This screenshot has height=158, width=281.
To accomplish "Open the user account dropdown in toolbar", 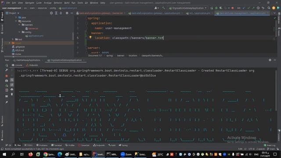I will (x=156, y=8).
